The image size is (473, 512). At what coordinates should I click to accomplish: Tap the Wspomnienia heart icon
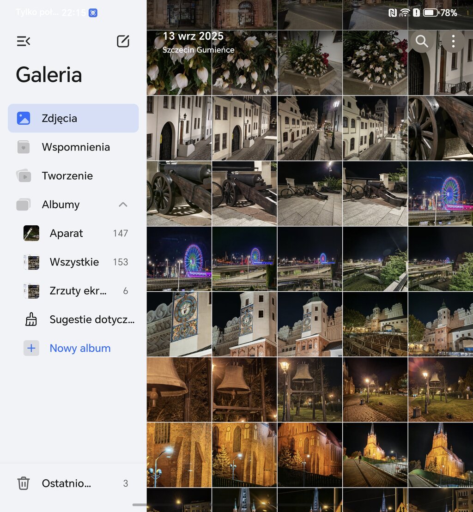click(x=24, y=147)
